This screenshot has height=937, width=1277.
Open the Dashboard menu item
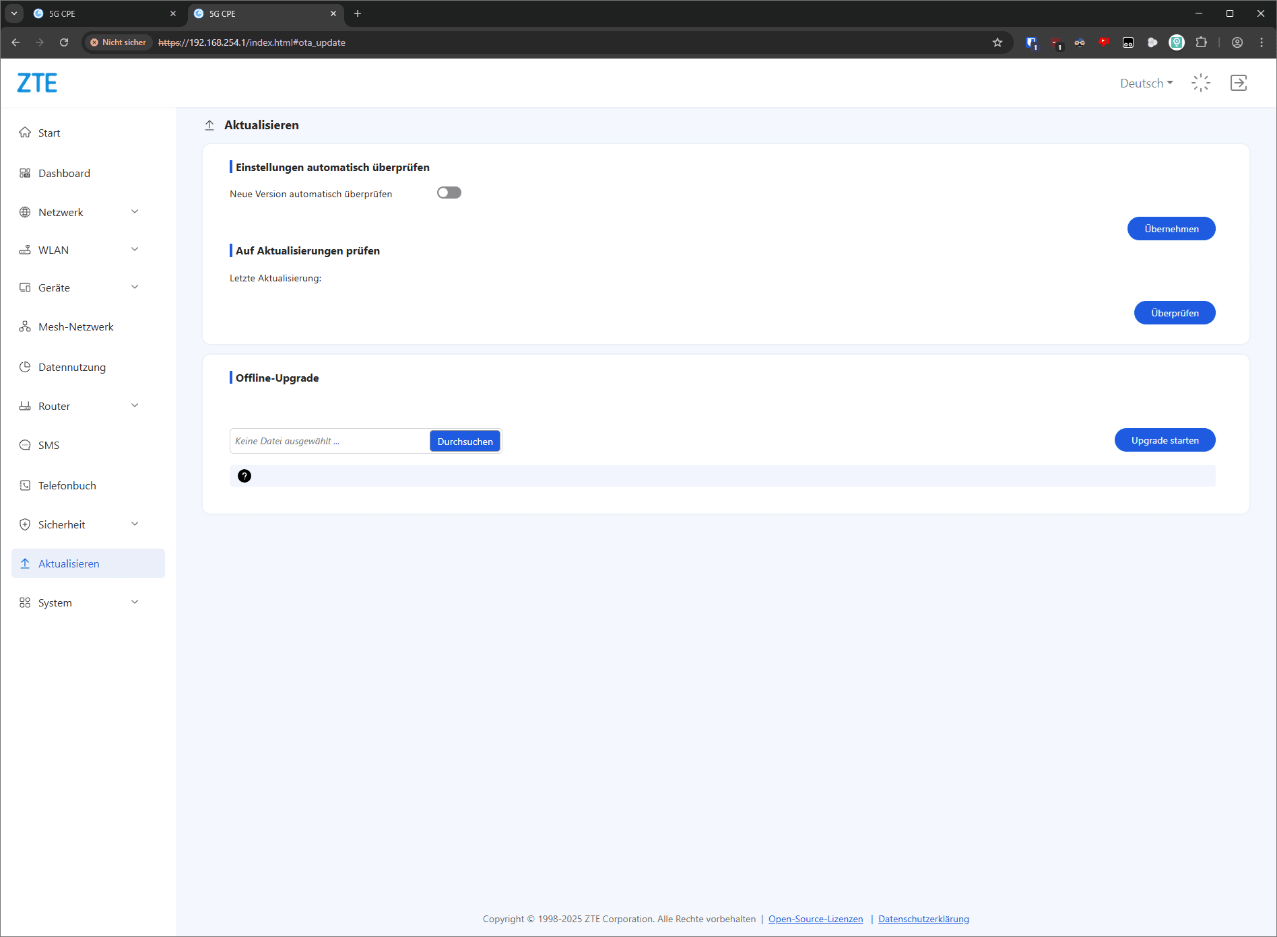pos(64,173)
